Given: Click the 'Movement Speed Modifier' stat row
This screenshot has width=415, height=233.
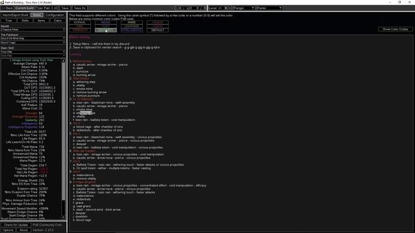Looking at the screenshot, I should (x=25, y=208).
